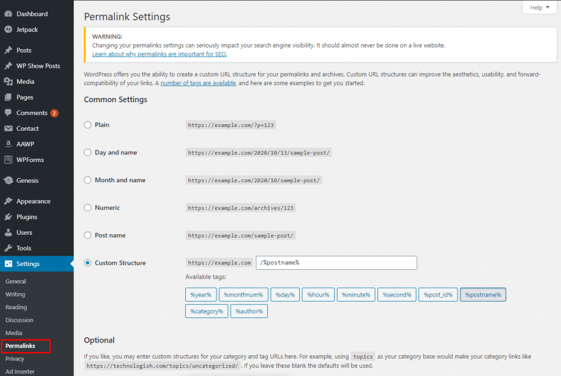
Task: Go to Privacy settings submenu
Action: 15,358
